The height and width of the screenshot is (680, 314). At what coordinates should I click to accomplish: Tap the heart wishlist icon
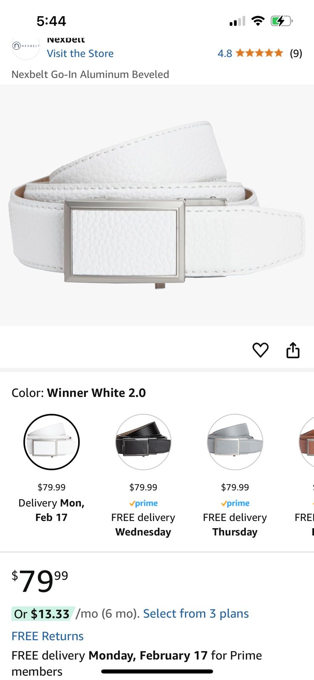260,350
